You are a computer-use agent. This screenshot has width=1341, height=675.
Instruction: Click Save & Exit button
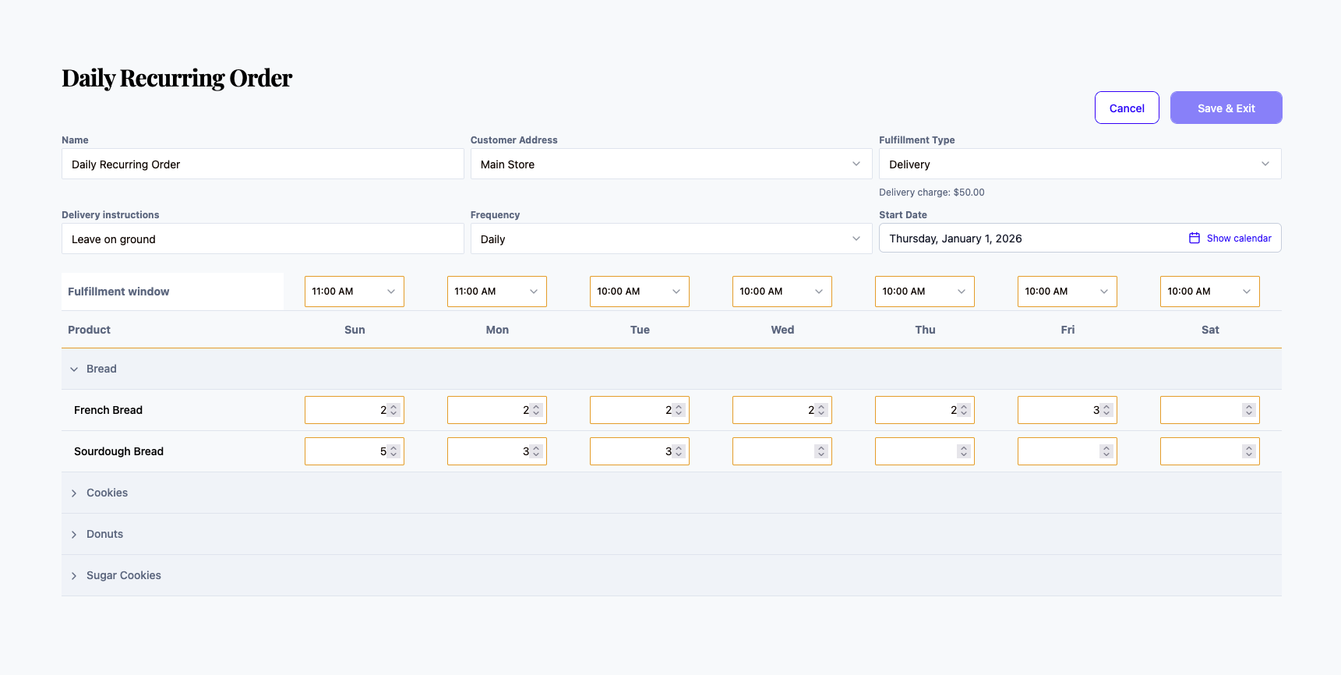(1226, 108)
